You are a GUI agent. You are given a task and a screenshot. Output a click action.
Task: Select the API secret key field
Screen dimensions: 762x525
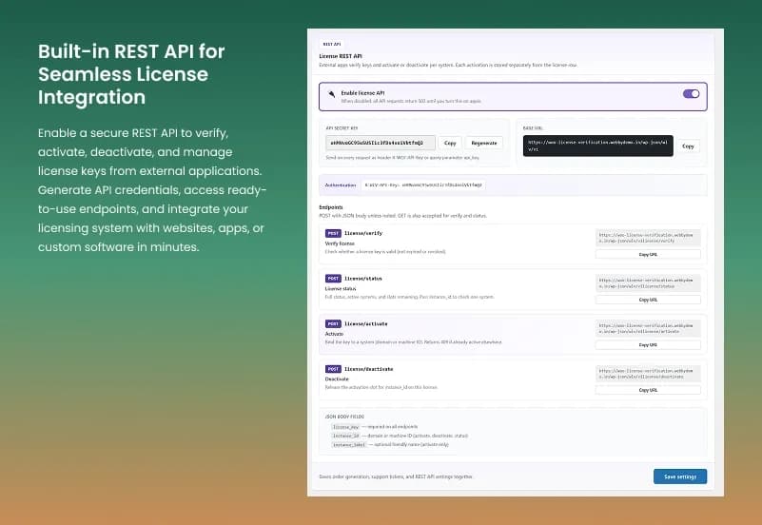[380, 143]
